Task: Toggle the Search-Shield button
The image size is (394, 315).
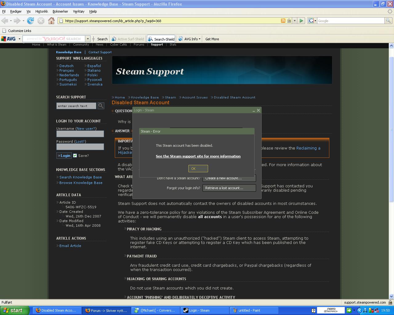Action: pyautogui.click(x=161, y=39)
